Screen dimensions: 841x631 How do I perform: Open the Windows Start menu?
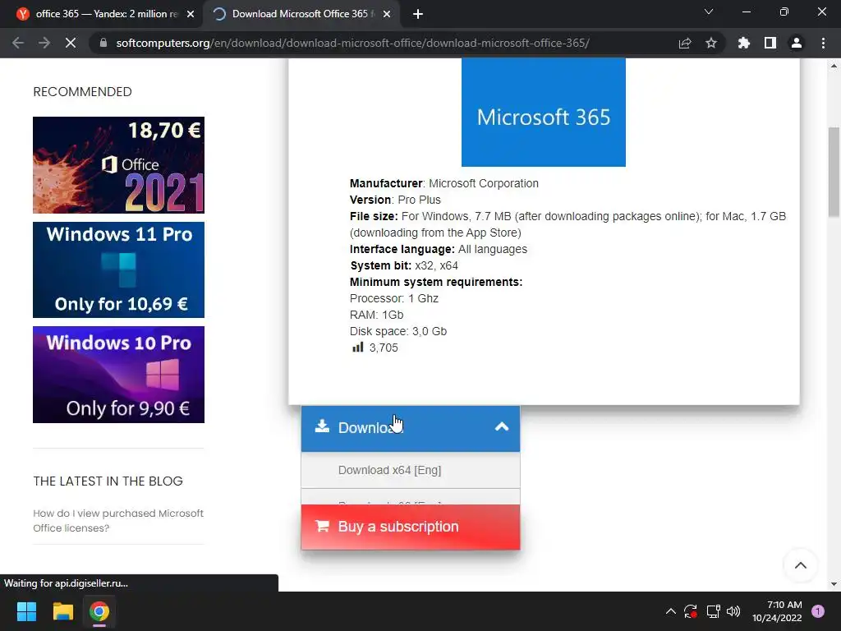pyautogui.click(x=26, y=611)
